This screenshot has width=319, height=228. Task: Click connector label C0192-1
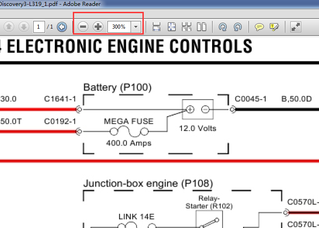point(60,122)
